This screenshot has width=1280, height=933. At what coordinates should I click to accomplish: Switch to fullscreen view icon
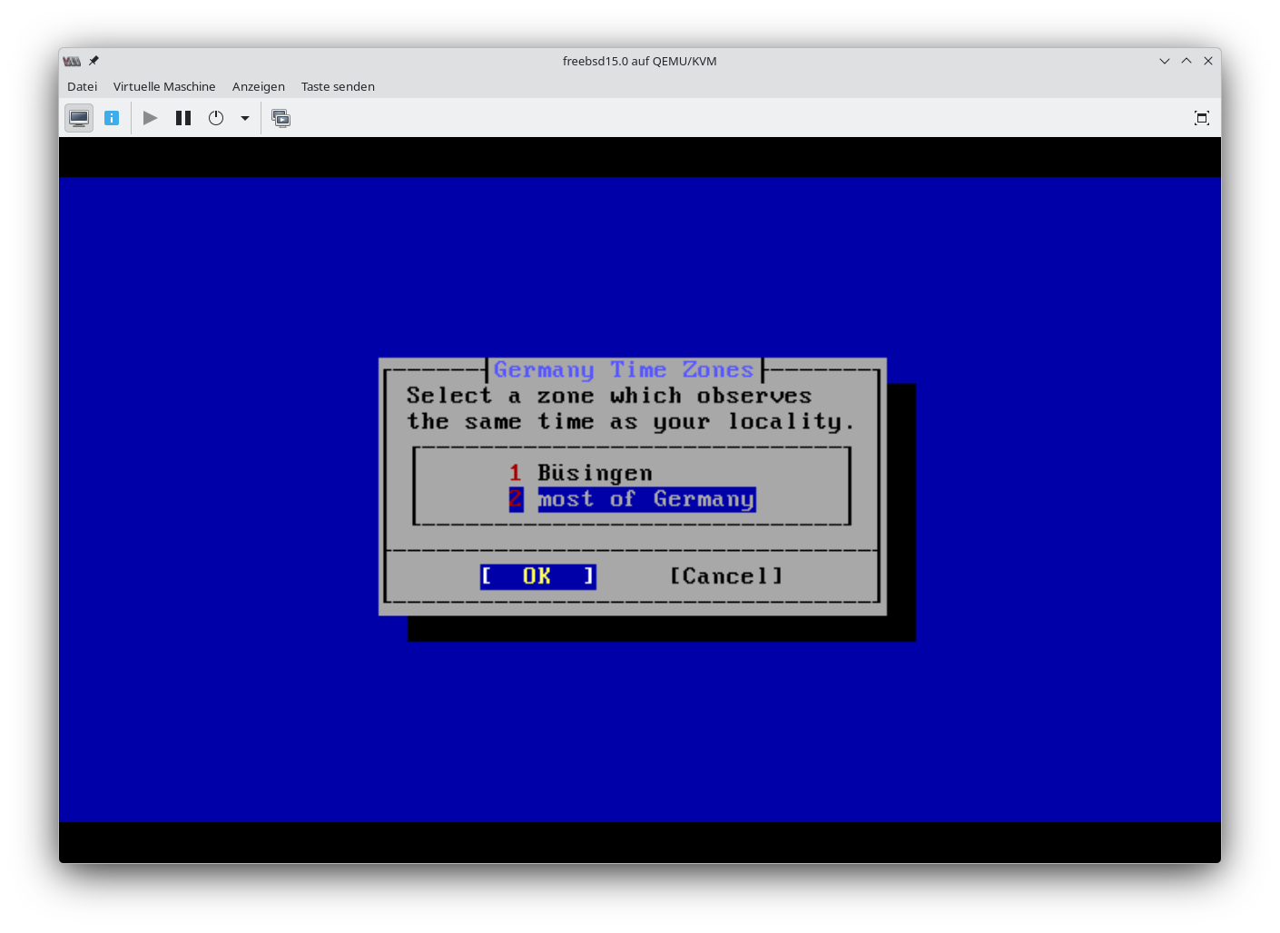1201,118
